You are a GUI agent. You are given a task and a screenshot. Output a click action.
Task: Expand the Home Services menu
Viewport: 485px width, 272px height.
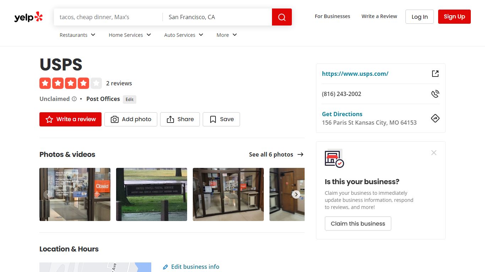click(130, 35)
